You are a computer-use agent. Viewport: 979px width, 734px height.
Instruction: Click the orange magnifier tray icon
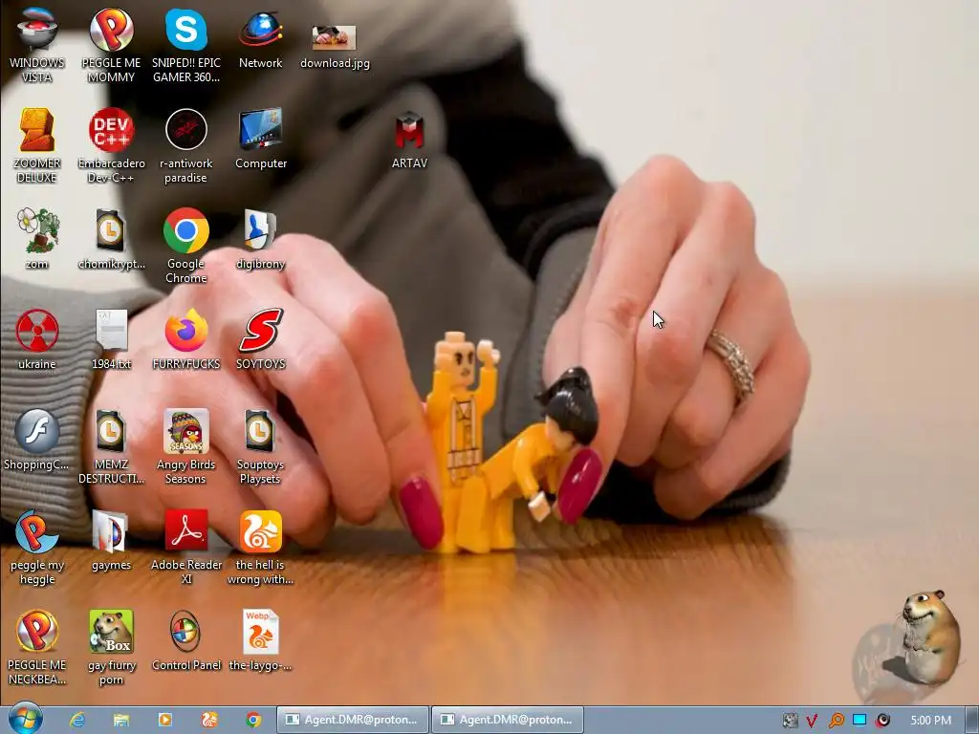tap(836, 721)
